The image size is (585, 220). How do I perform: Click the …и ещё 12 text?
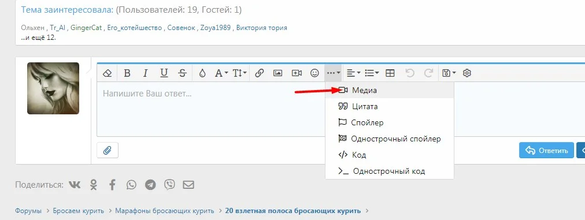(x=38, y=38)
